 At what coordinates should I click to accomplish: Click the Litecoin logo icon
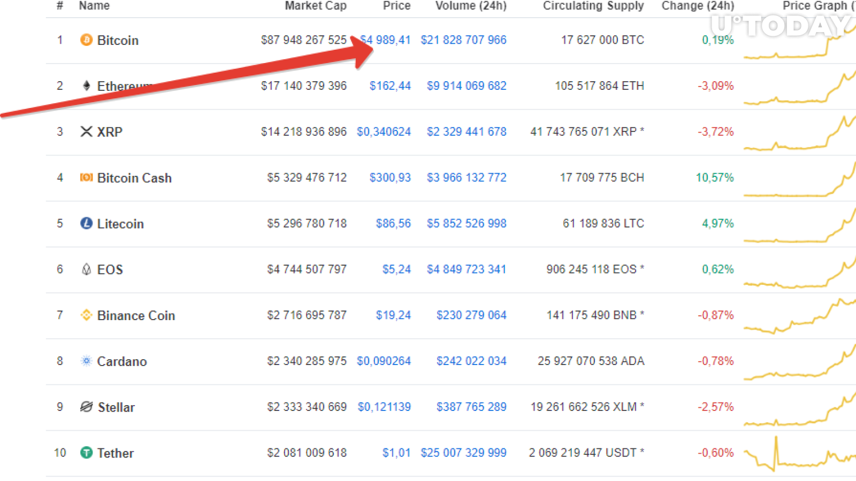(86, 223)
